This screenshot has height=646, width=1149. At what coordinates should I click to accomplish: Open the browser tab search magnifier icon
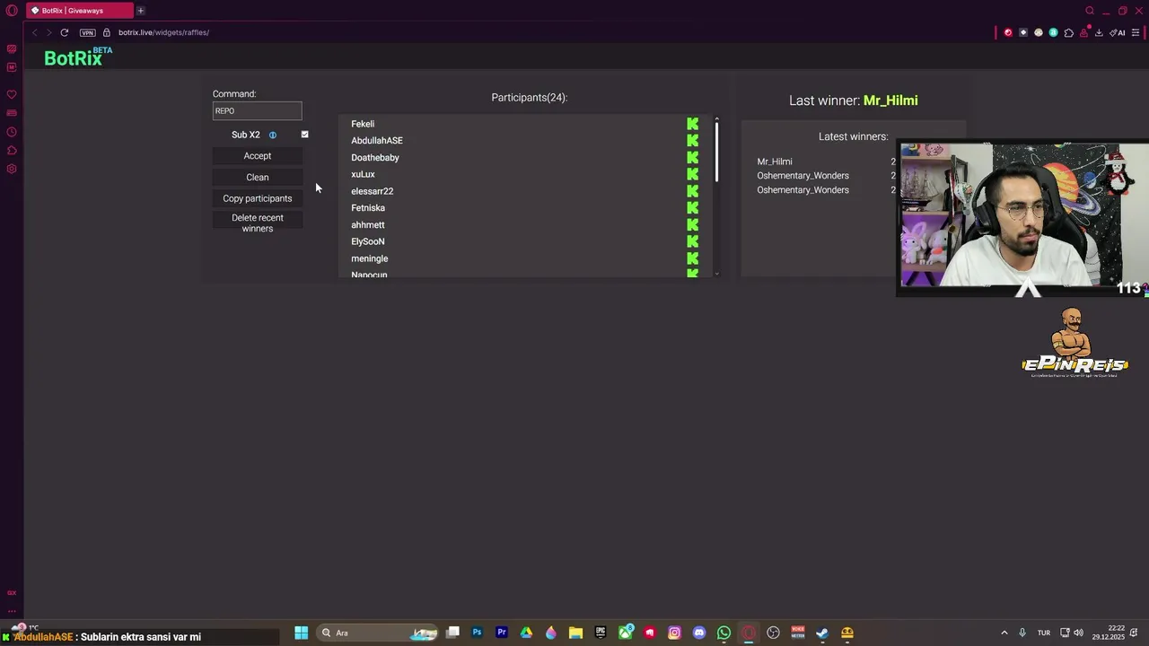pos(1090,11)
